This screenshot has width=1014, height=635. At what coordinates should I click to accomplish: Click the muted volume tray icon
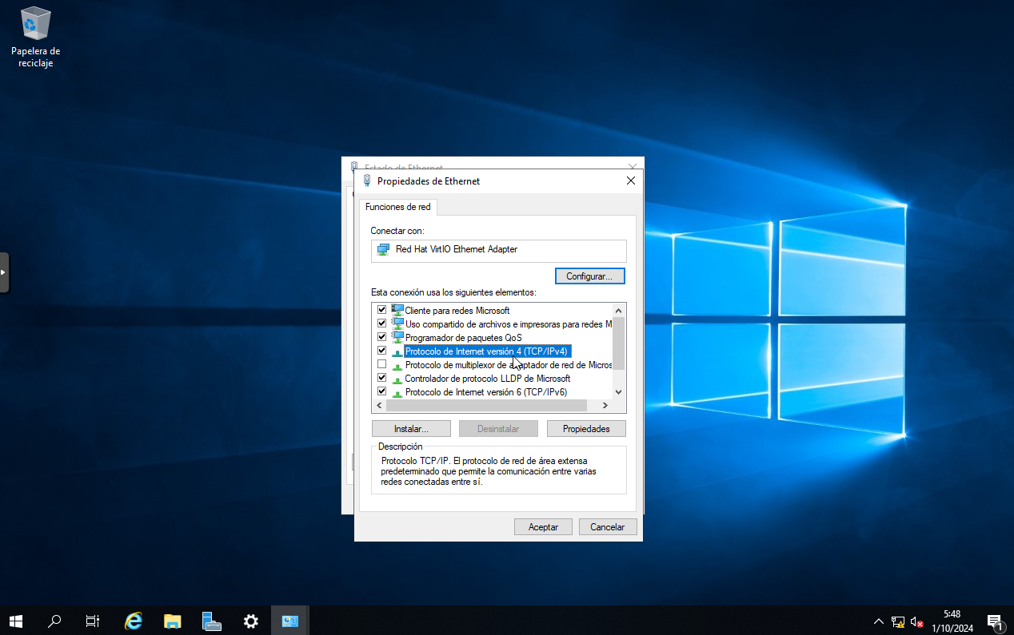pos(917,621)
